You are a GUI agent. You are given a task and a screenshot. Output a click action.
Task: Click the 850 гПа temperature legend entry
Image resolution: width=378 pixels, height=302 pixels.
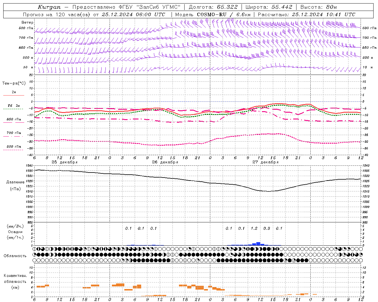[x=14, y=119]
